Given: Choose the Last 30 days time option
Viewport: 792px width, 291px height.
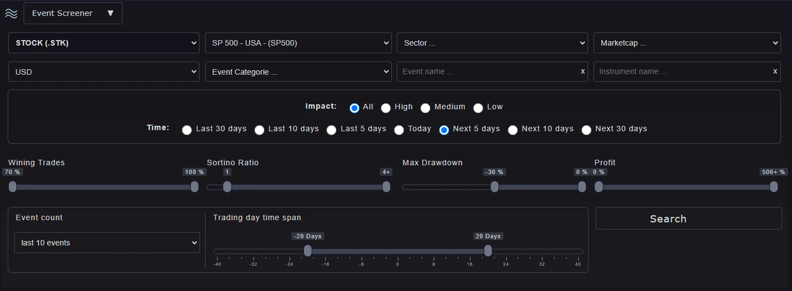Looking at the screenshot, I should coord(187,130).
